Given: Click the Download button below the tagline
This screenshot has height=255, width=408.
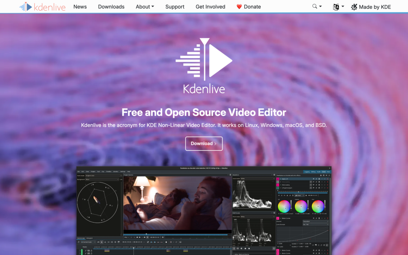Looking at the screenshot, I should pyautogui.click(x=204, y=144).
